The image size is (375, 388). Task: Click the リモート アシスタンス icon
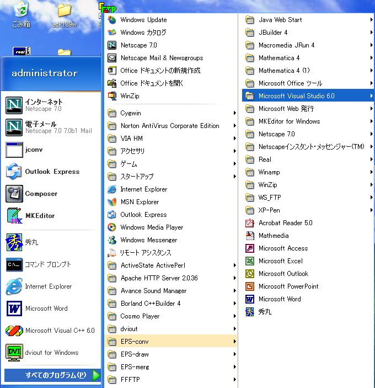112,253
